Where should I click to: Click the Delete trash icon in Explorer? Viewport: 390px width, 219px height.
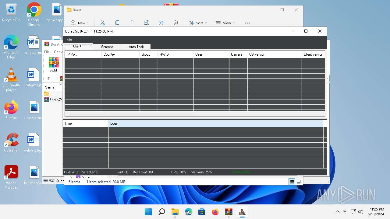click(x=176, y=23)
